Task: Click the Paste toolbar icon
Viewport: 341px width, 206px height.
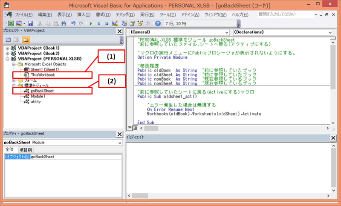Action: coord(56,23)
